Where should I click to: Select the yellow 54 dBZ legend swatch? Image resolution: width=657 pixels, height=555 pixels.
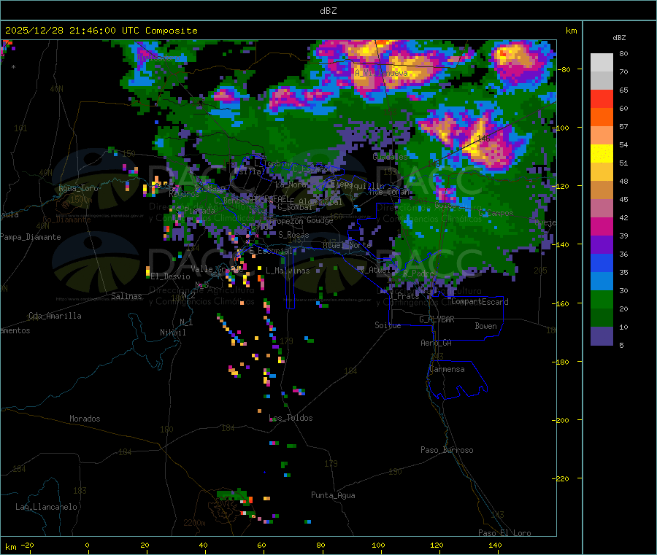coord(602,154)
